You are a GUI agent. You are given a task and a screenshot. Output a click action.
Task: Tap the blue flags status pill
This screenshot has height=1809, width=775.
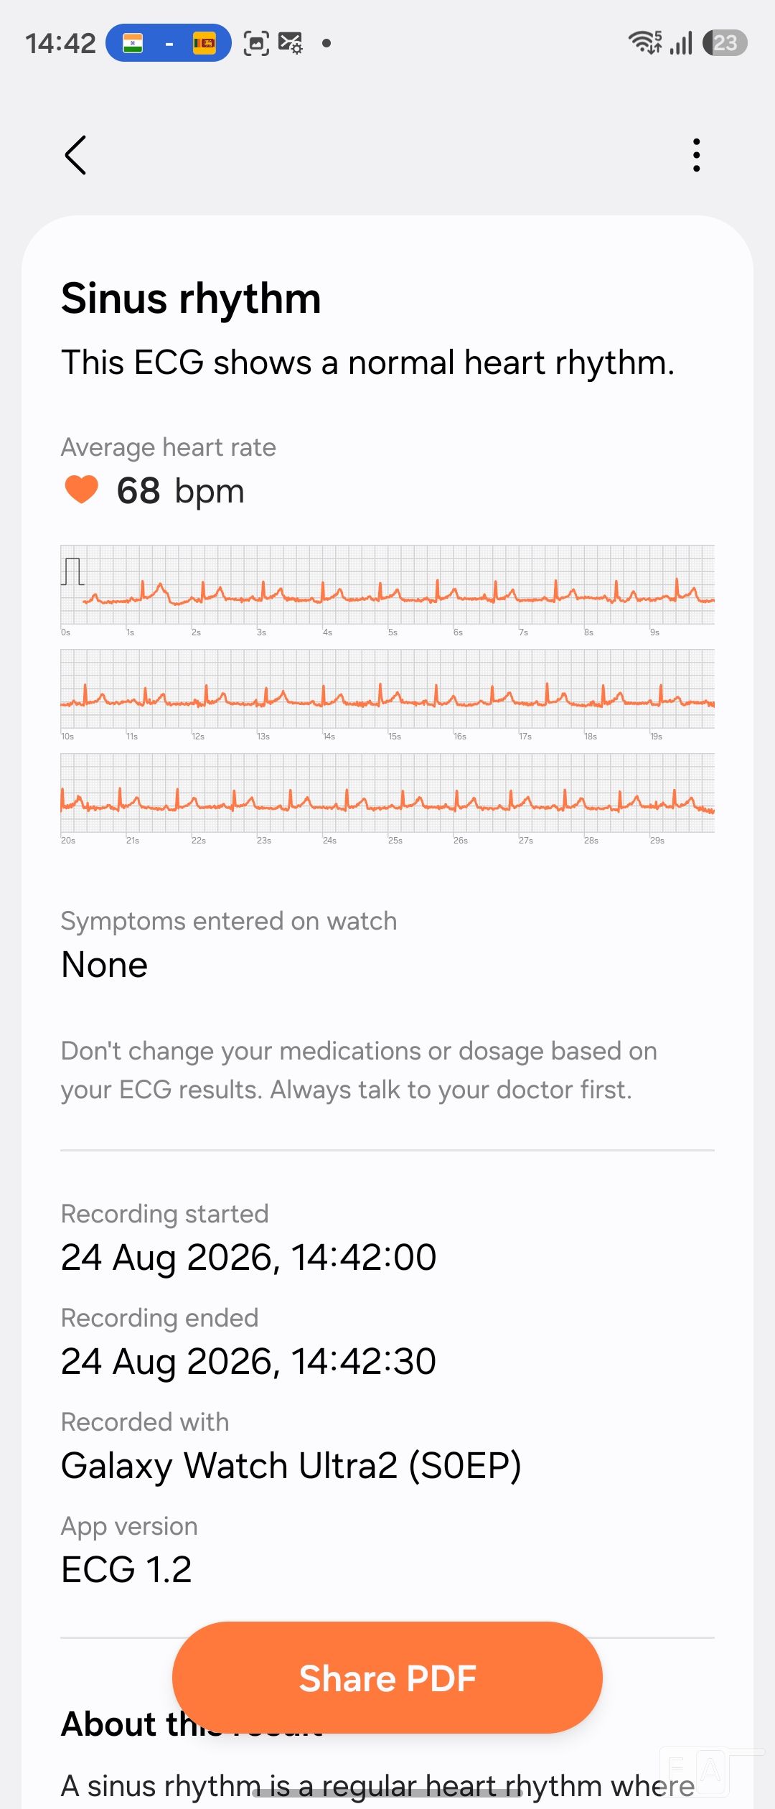(x=169, y=43)
